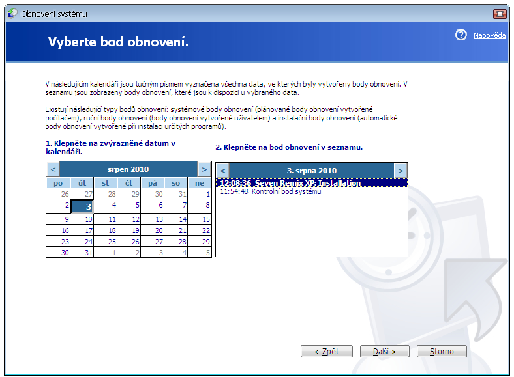
Task: Click the 'ne' weekday column header
Action: (200, 183)
